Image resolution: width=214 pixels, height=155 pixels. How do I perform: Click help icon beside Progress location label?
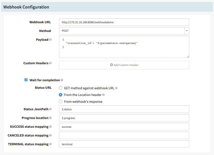click(50, 118)
